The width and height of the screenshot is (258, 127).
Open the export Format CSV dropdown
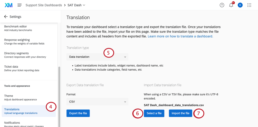[x=97, y=102]
